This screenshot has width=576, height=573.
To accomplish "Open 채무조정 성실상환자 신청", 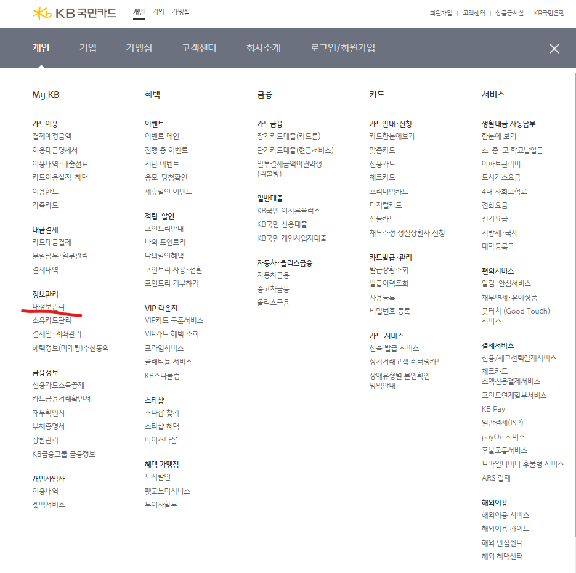I will [x=407, y=233].
